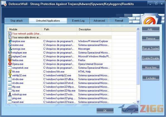Click path C:\windows\system32\ftp.exe
Image resolution: width=166 pixels, height=117 pixels.
(59, 91)
